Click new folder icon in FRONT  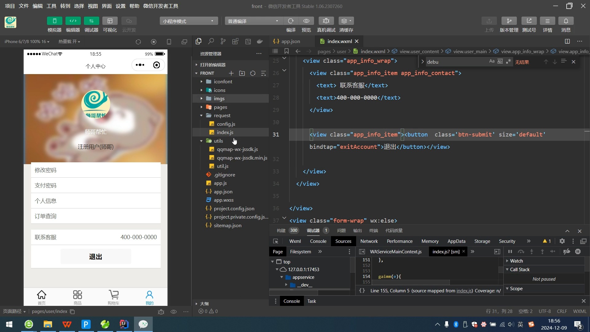pos(242,73)
